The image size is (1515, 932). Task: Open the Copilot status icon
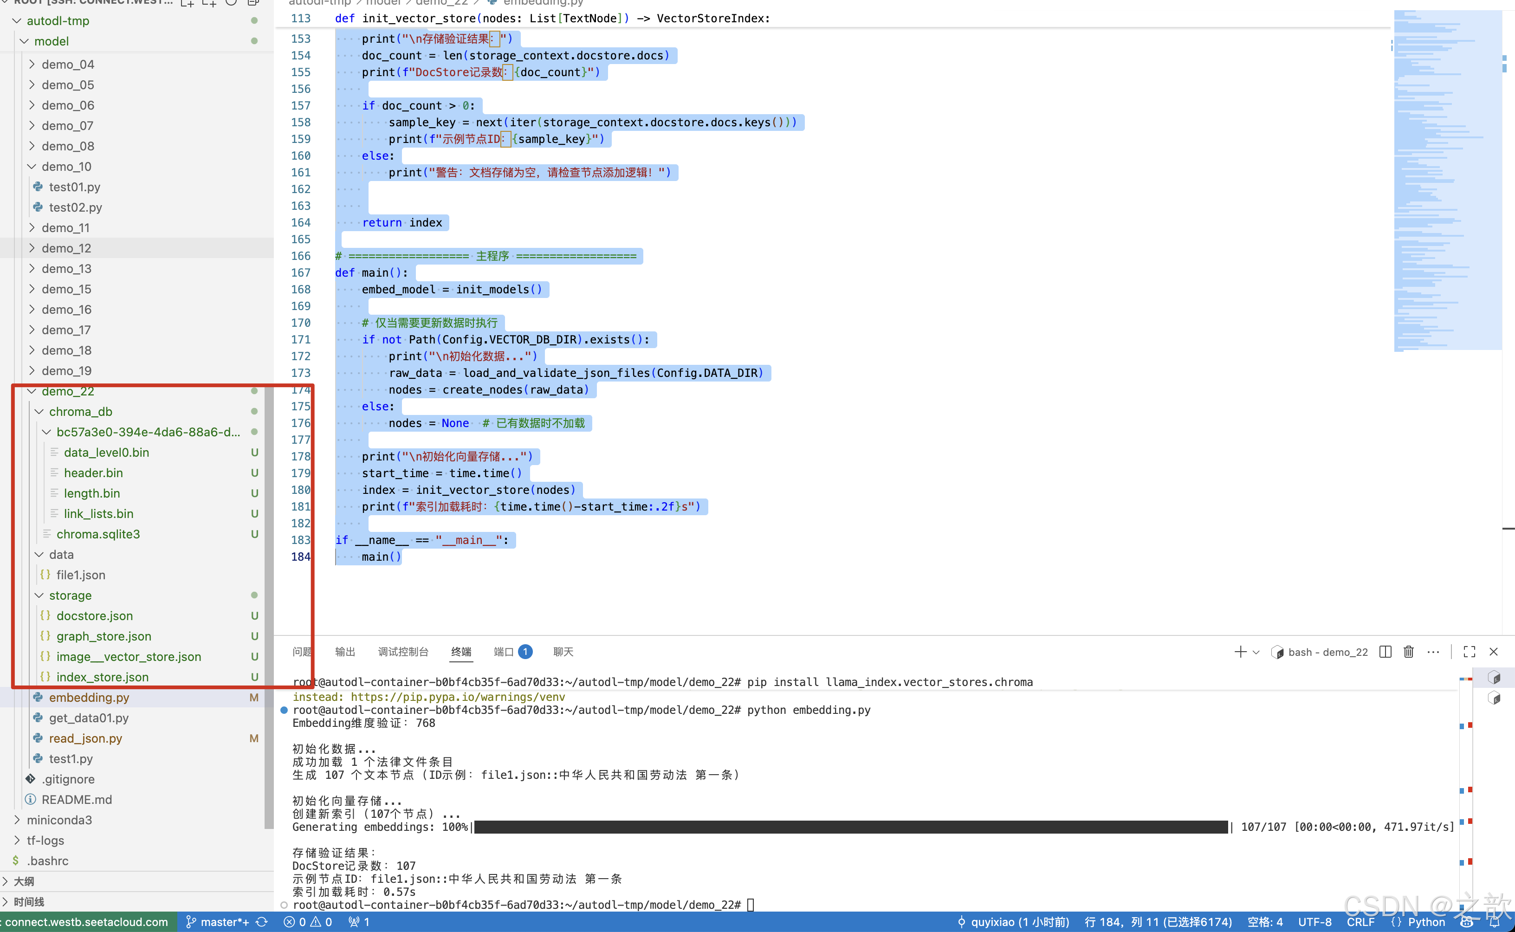[x=1467, y=922]
